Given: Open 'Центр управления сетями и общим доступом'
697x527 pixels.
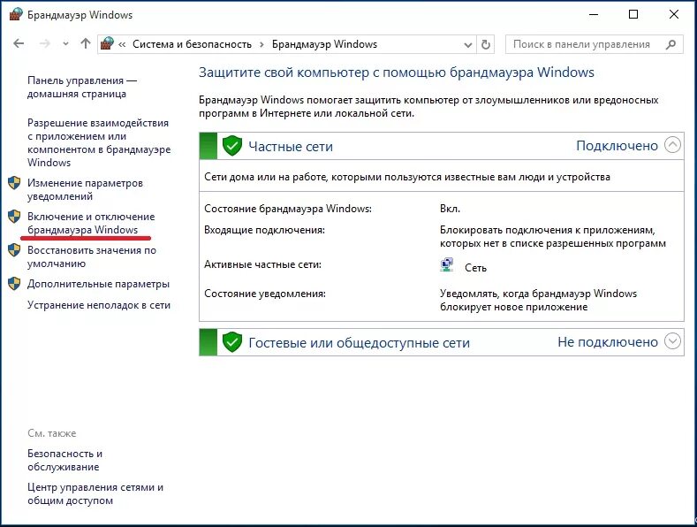Looking at the screenshot, I should tap(95, 493).
